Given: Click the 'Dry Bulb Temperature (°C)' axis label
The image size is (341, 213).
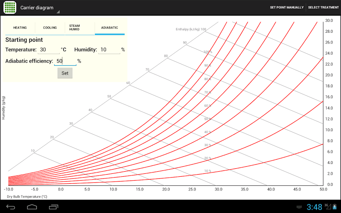Looking at the screenshot, I should pyautogui.click(x=27, y=197).
